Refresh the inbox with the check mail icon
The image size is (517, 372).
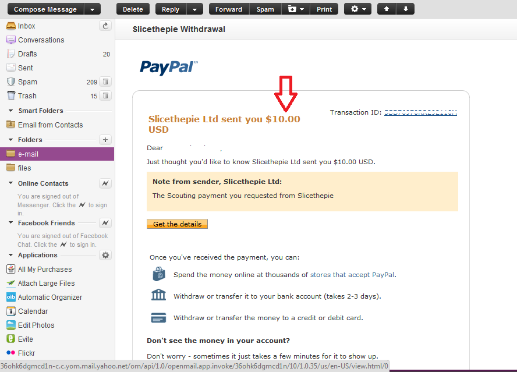click(105, 26)
